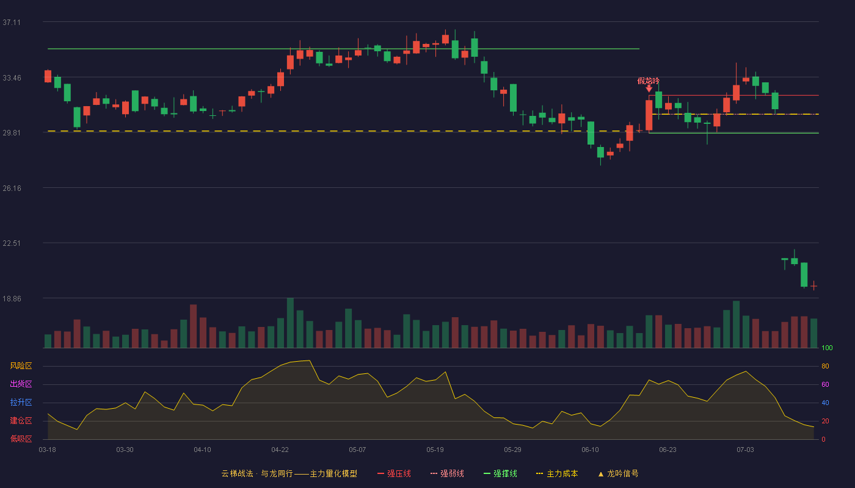Click the 33.46 price axis label

[x=12, y=78]
